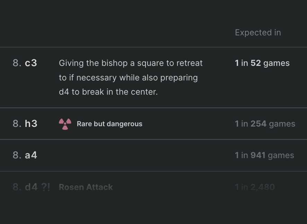307x224 pixels.
Task: Click the Expected in column header
Action: coord(258,33)
